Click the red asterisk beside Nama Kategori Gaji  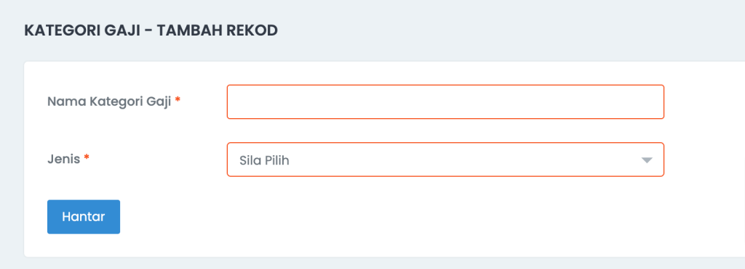pyautogui.click(x=178, y=100)
